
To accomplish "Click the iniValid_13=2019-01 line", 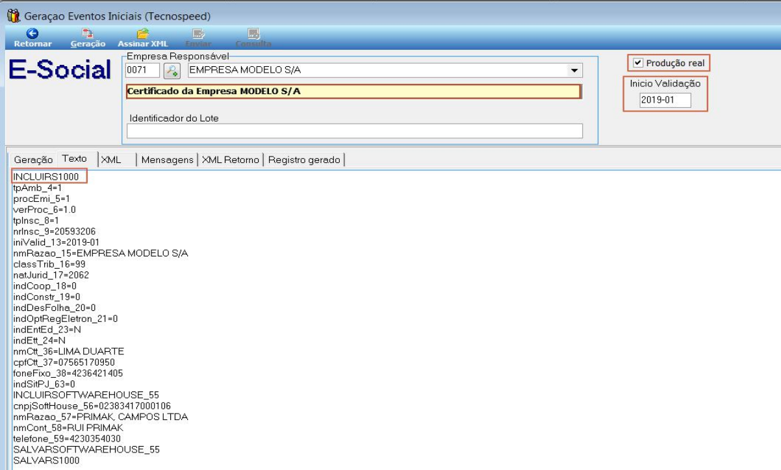I will (56, 242).
